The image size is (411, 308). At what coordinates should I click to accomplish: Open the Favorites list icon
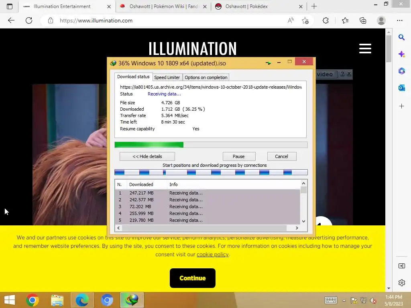pos(345,20)
